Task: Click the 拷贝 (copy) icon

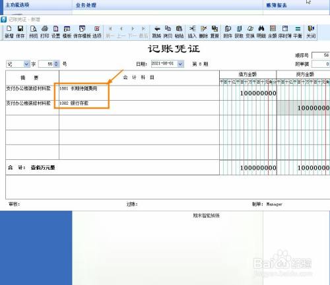Action: (168, 29)
